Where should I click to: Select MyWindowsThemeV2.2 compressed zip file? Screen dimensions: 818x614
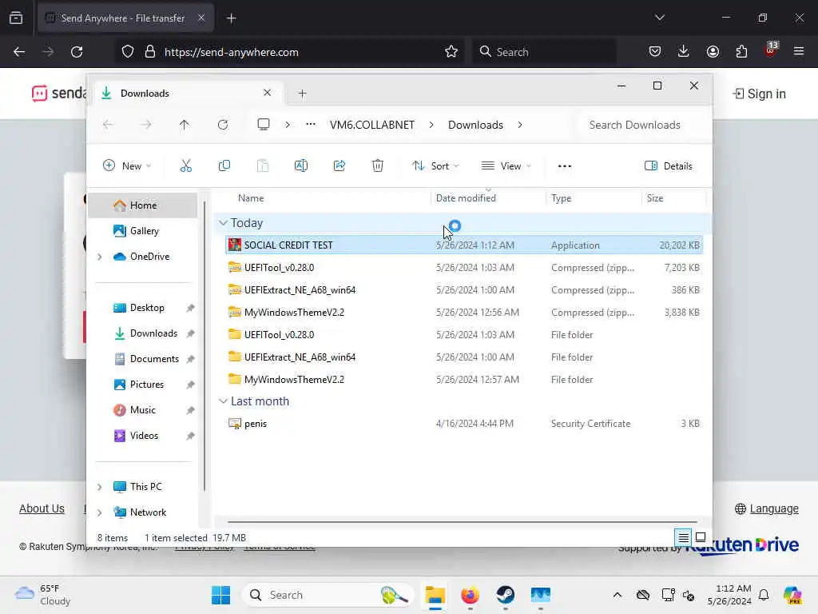point(464,313)
